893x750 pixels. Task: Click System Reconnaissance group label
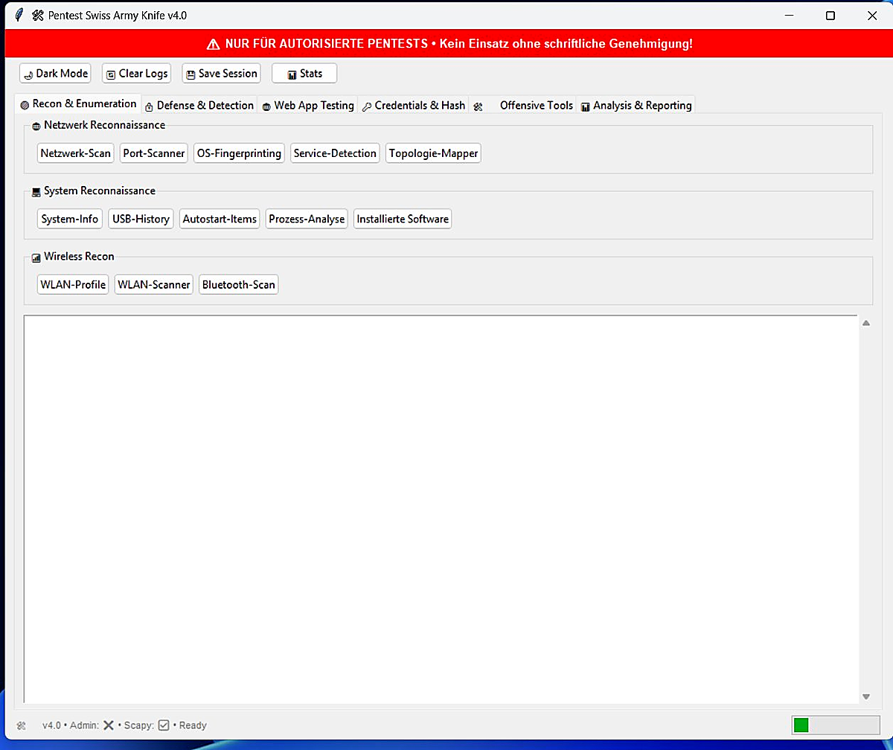point(100,190)
